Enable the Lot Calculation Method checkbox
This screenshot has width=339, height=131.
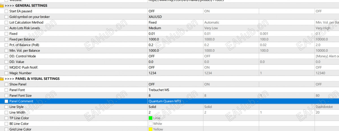(6, 23)
